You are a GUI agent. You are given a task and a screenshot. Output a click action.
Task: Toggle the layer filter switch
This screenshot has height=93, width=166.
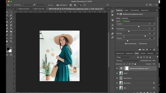coord(157,57)
